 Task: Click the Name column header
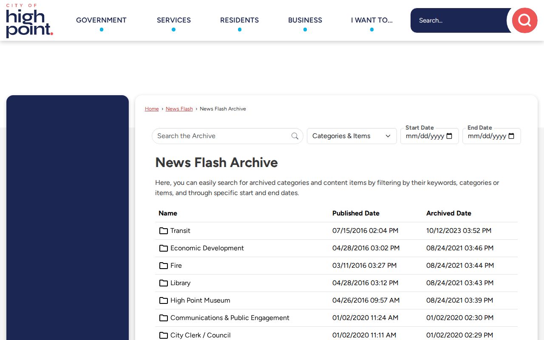pos(168,213)
